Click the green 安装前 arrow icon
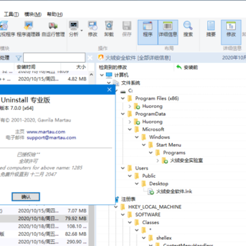 [x=179, y=67]
